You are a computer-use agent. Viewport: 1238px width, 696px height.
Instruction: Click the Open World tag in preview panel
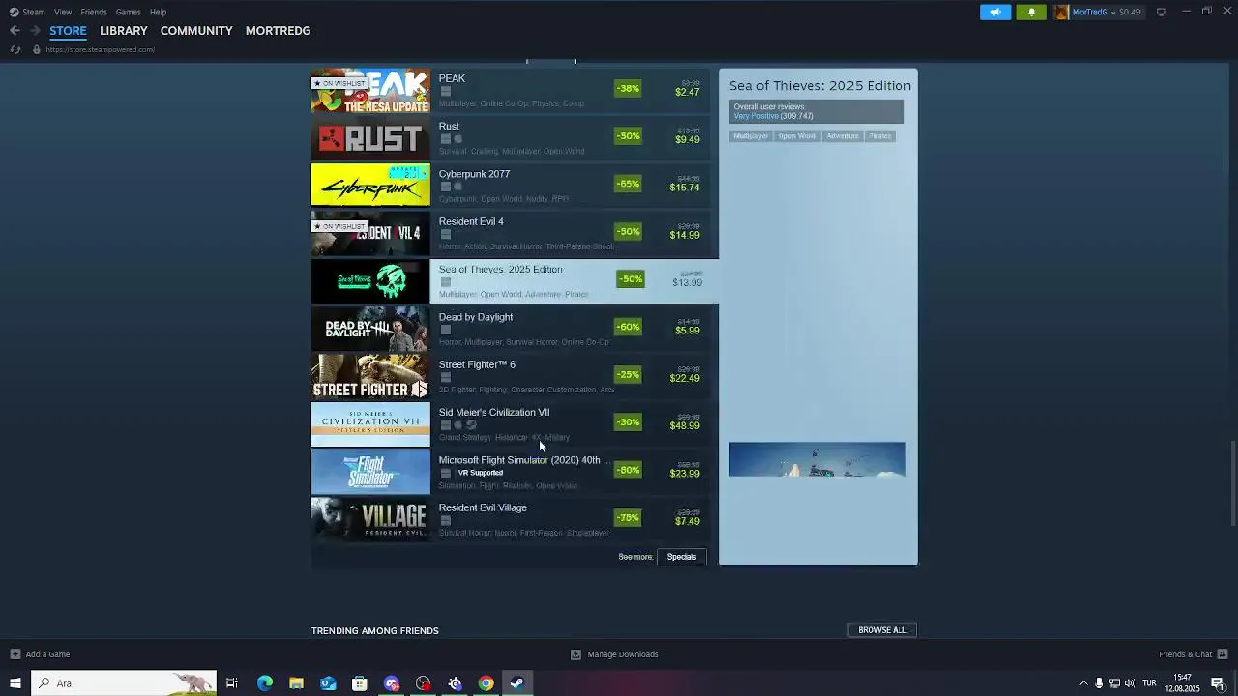pyautogui.click(x=797, y=136)
